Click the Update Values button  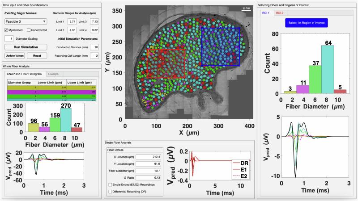click(x=15, y=55)
